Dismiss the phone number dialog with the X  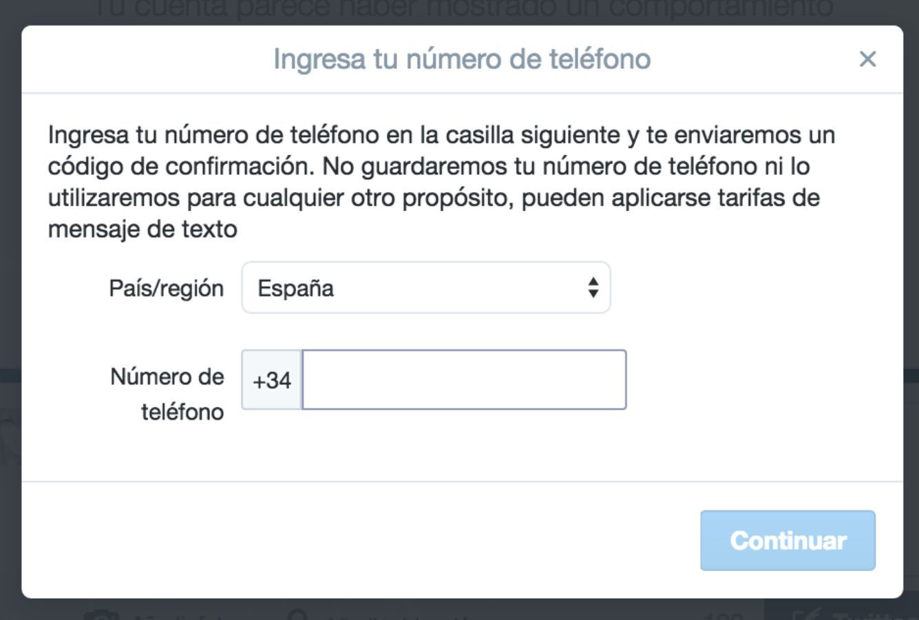[x=869, y=59]
